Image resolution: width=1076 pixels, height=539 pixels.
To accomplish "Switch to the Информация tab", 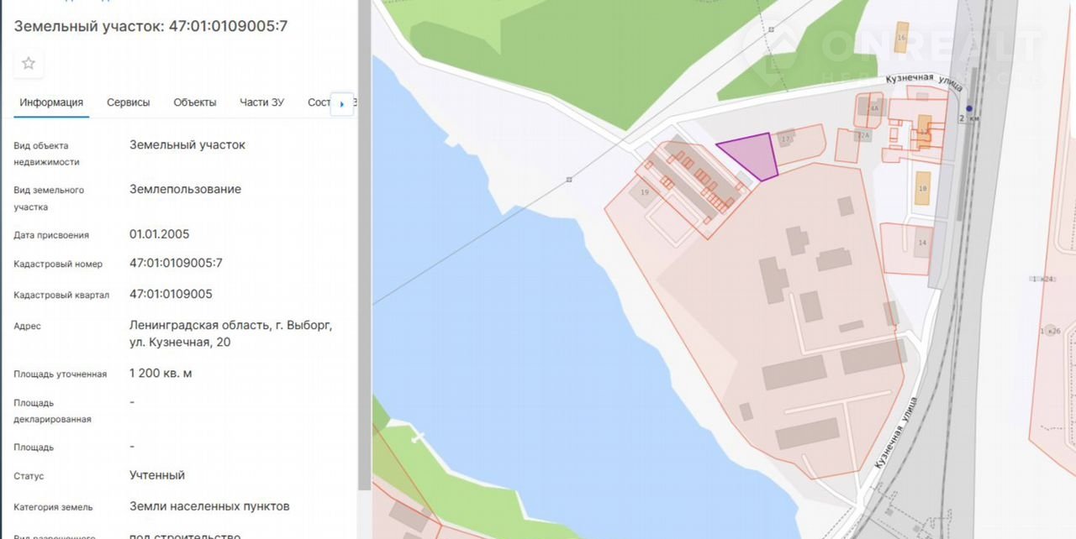I will pos(51,102).
